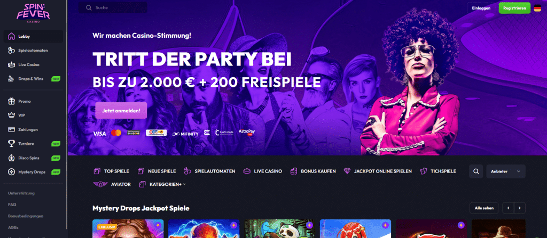The height and width of the screenshot is (238, 547).
Task: Open VIP crown icon in sidebar
Action: click(x=12, y=115)
